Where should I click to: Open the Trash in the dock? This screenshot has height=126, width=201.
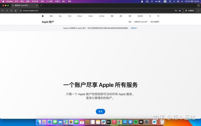(x=162, y=122)
